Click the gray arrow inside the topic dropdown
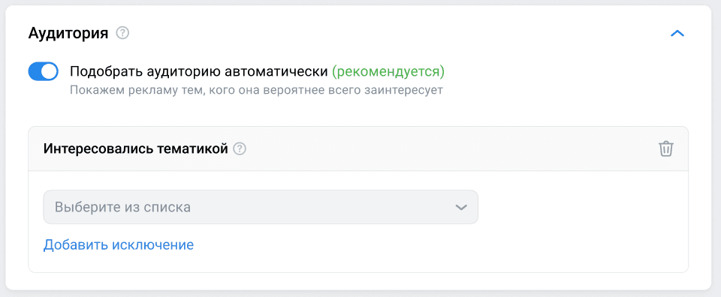This screenshot has width=721, height=297. point(460,207)
